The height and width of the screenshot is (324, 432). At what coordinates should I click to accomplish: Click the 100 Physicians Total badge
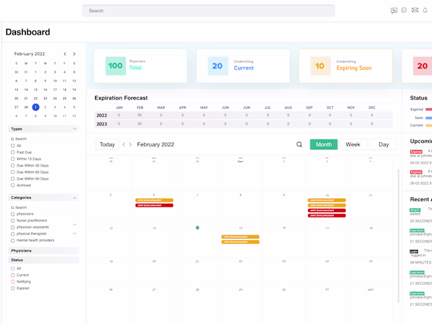115,66
